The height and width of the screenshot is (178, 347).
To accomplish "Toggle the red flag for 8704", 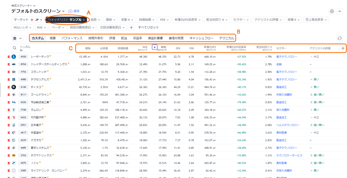I will click(8, 64).
